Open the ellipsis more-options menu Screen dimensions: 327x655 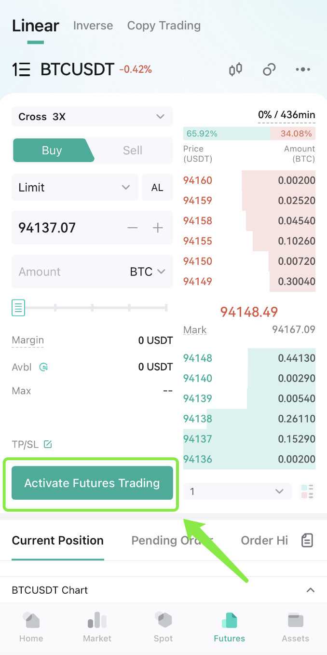[x=302, y=69]
